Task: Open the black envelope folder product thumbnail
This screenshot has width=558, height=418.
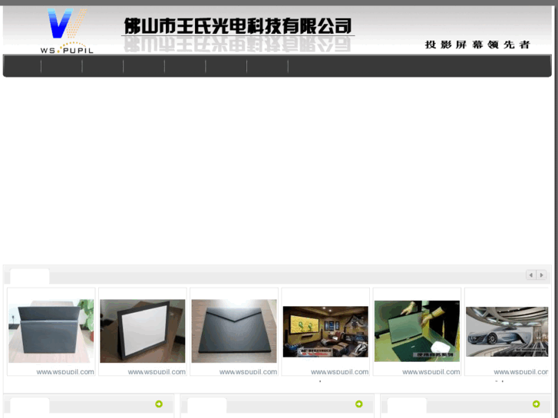Action: pos(234,331)
